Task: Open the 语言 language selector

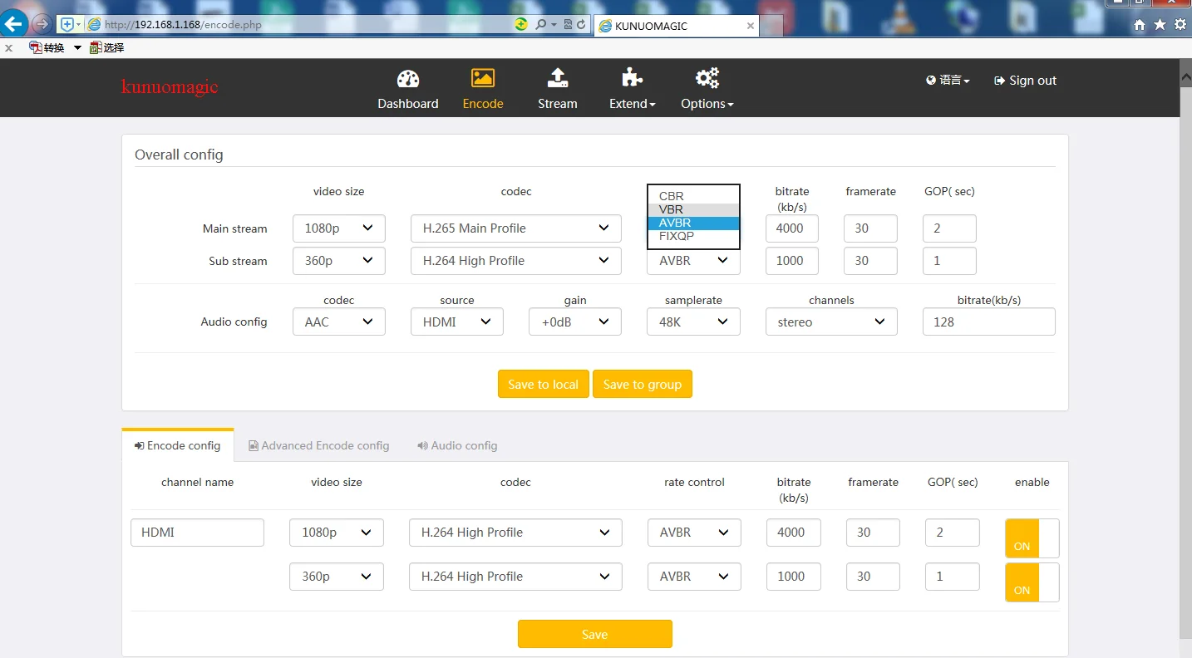Action: pyautogui.click(x=948, y=81)
